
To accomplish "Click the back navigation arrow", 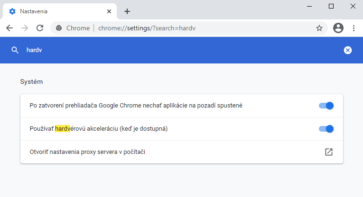I will click(x=9, y=28).
